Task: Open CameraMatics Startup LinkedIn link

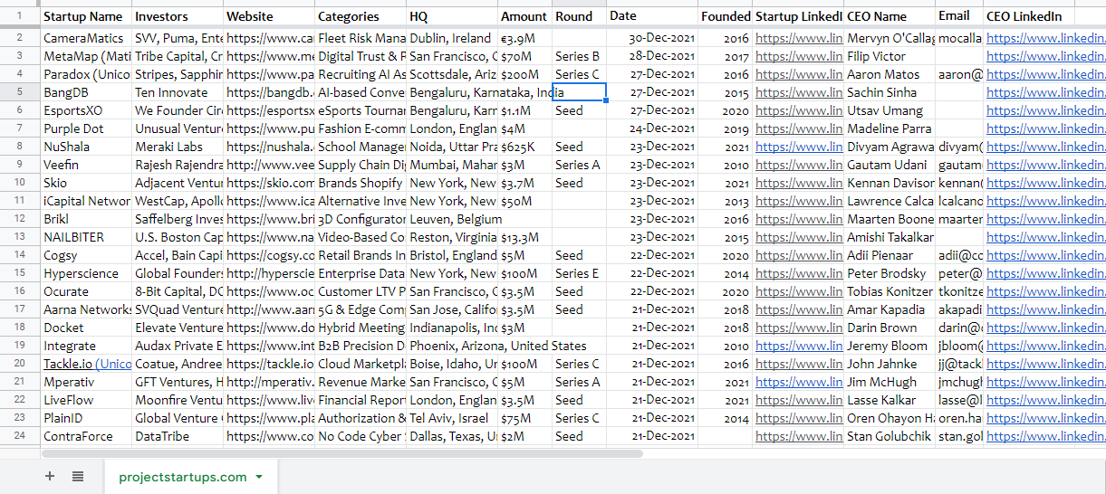Action: 798,38
